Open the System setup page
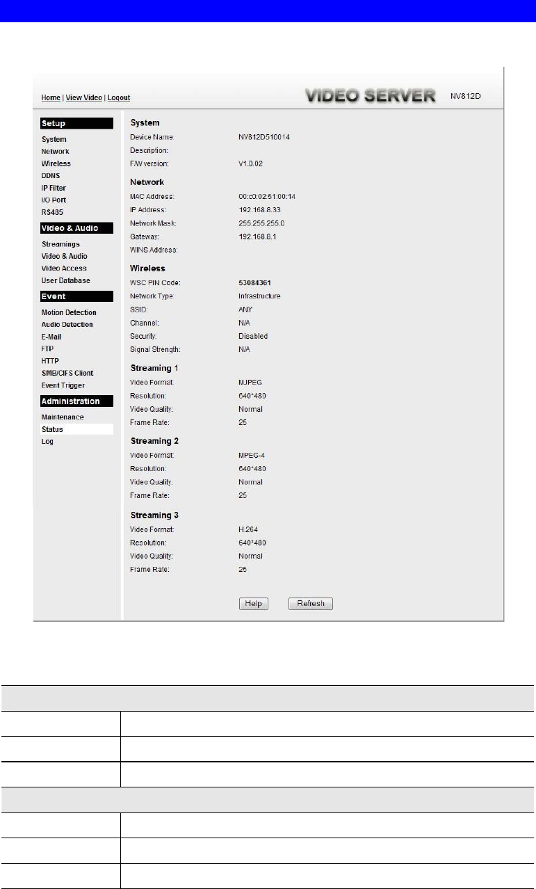This screenshot has width=536, height=889. (x=54, y=140)
